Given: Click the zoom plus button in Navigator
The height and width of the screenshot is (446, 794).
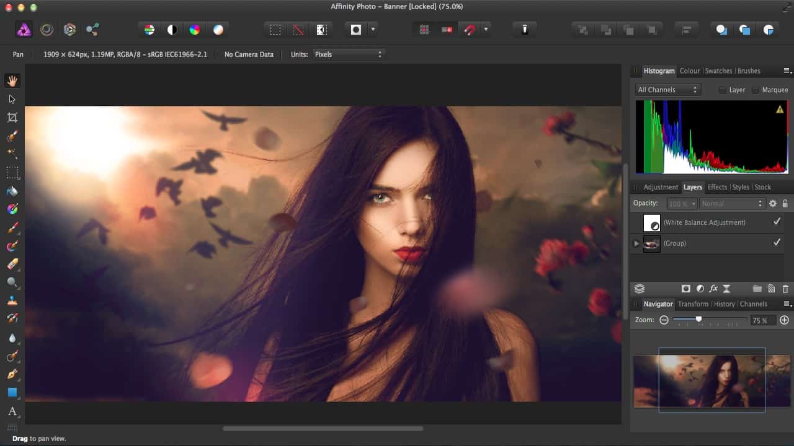Looking at the screenshot, I should click(x=783, y=320).
